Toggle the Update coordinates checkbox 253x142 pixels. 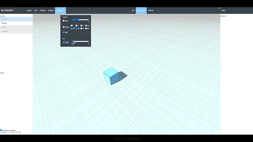click(x=1, y=130)
